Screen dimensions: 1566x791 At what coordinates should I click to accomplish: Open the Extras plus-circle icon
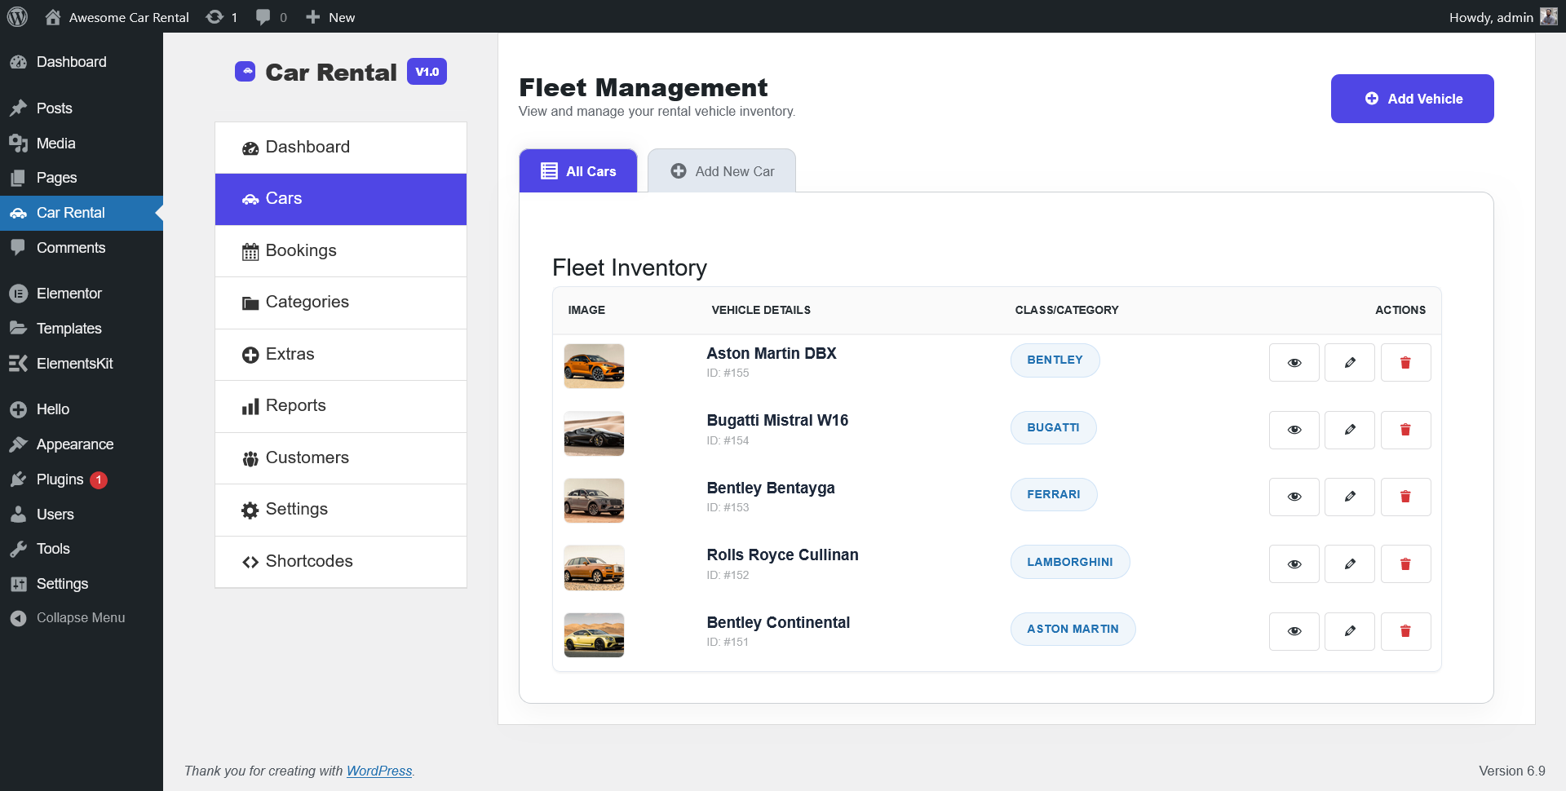(250, 354)
